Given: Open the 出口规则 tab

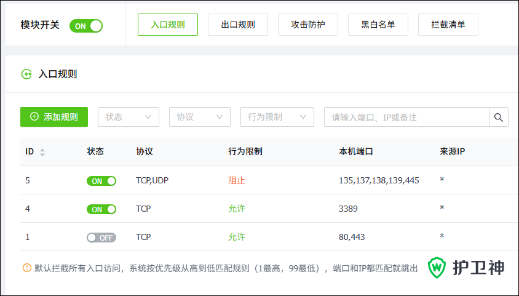Looking at the screenshot, I should [238, 25].
